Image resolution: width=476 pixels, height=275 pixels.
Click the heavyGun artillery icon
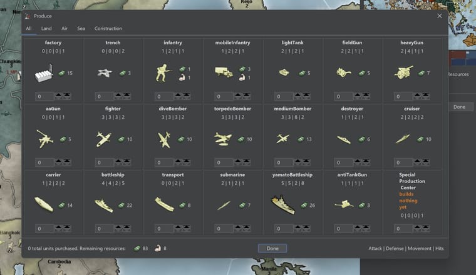tap(403, 72)
